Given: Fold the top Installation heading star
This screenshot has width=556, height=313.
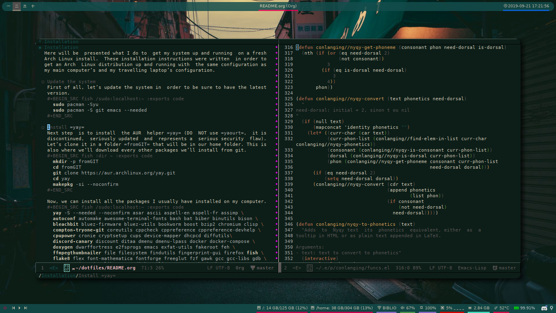Looking at the screenshot, I should coord(40,42).
